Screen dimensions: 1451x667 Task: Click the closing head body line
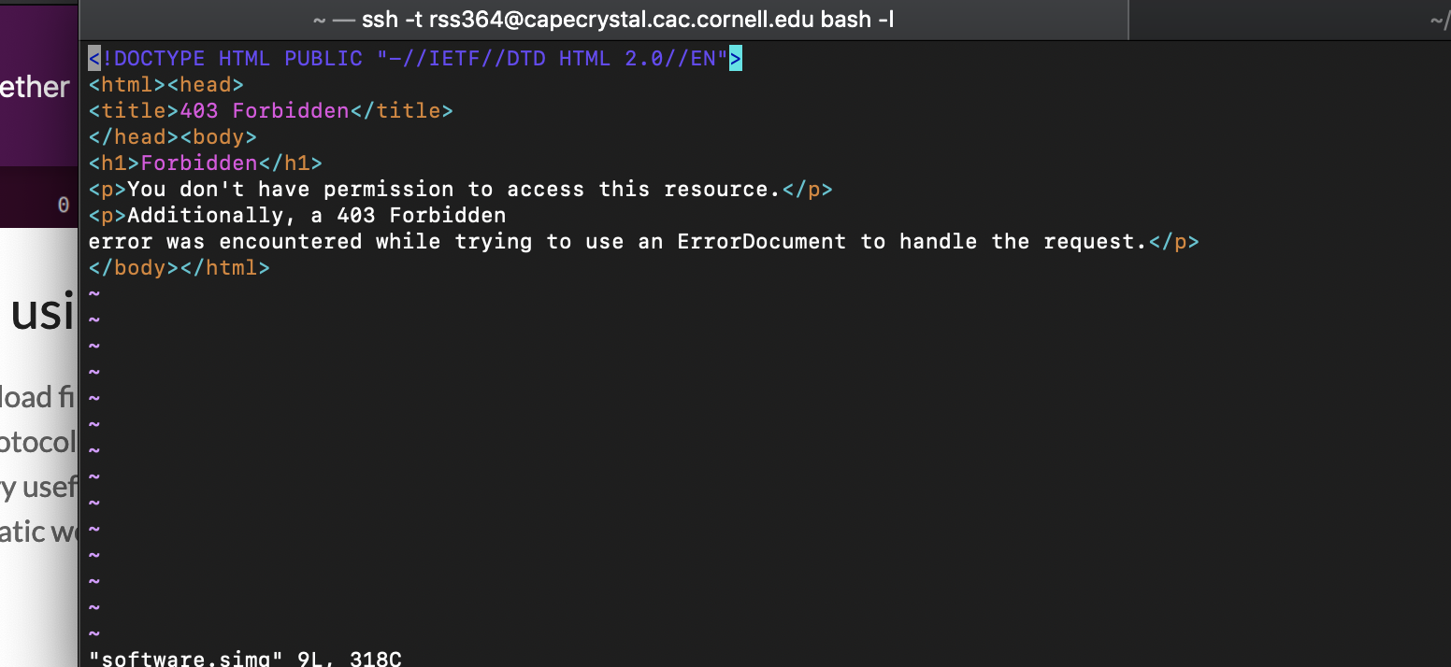tap(172, 136)
